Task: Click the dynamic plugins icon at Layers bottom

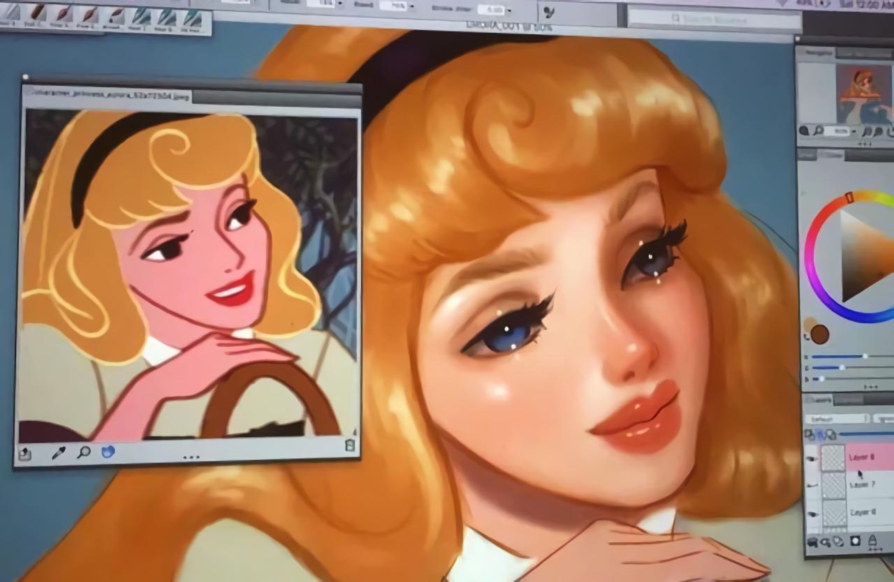Action: 826,542
